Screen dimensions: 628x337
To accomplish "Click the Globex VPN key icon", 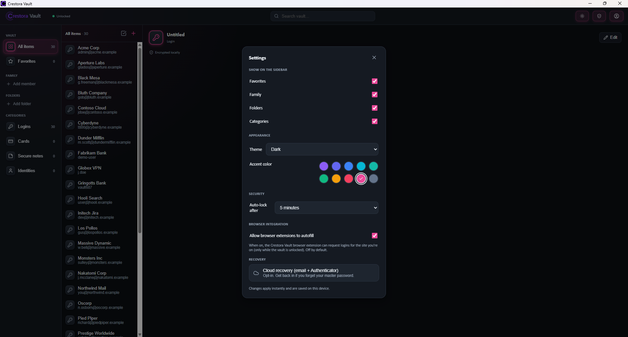I will (70, 170).
